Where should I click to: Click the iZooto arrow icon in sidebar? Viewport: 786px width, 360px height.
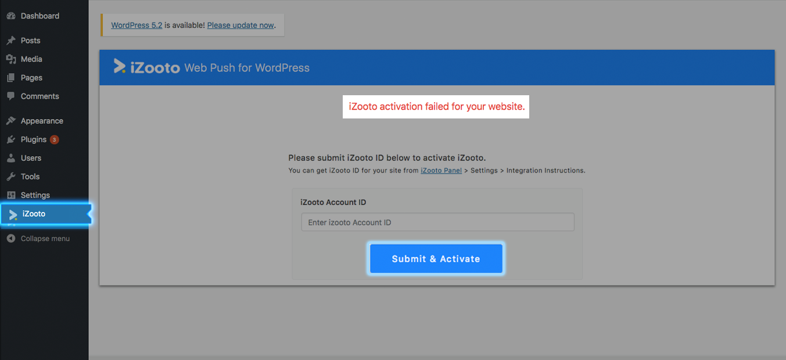pos(13,214)
